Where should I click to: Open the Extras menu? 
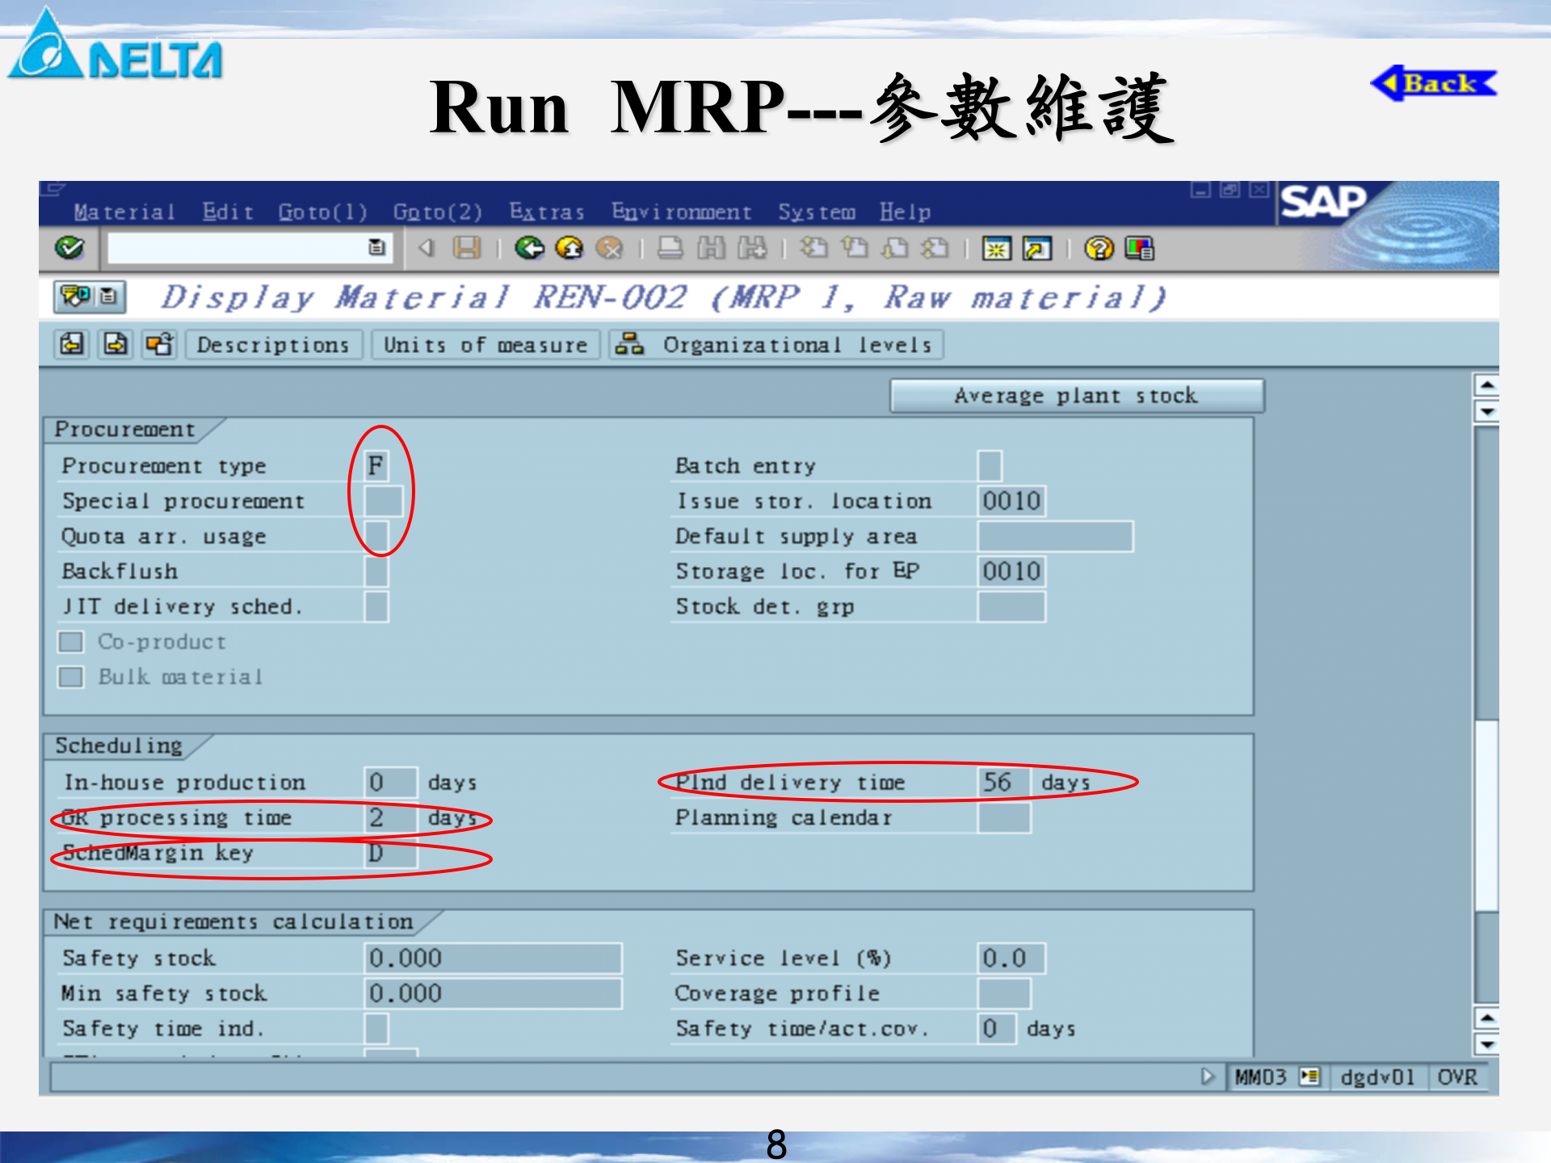point(545,212)
